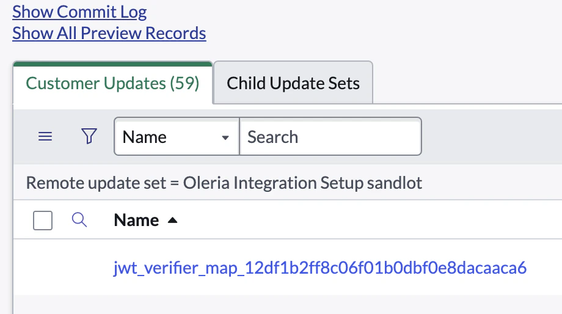Screen dimensions: 562x314
Task: Toggle the filter funnel icon
Action: pos(89,136)
